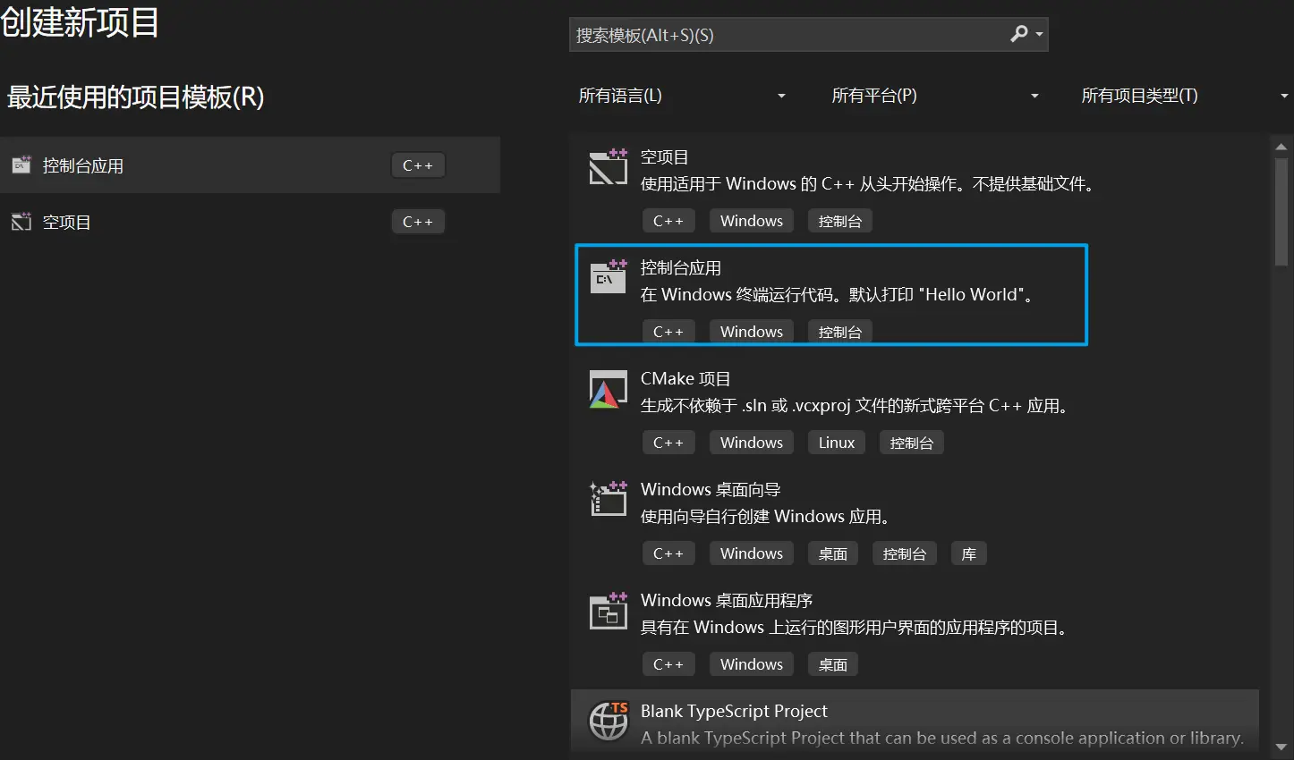
Task: Click the 库 tag under Windows 桌面向导
Action: [969, 553]
